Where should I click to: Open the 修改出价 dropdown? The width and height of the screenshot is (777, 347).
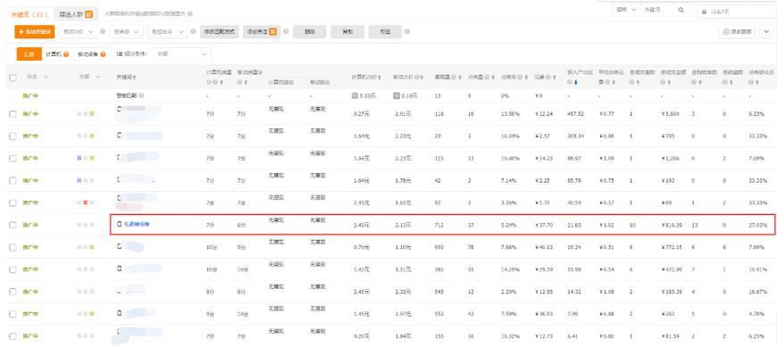pyautogui.click(x=79, y=32)
